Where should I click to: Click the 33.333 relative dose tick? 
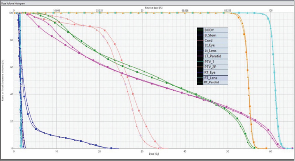[x=99, y=11]
